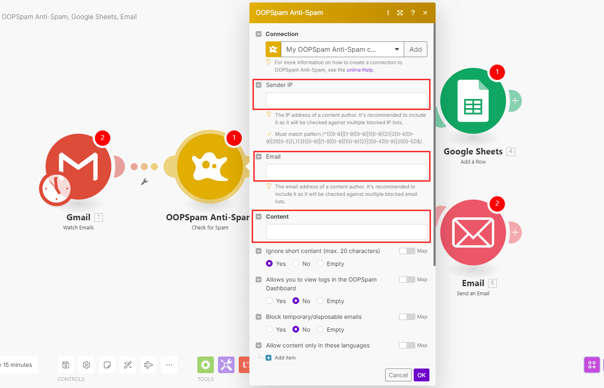Click OK to save module settings
Screen dimensions: 604x388
pyautogui.click(x=421, y=375)
